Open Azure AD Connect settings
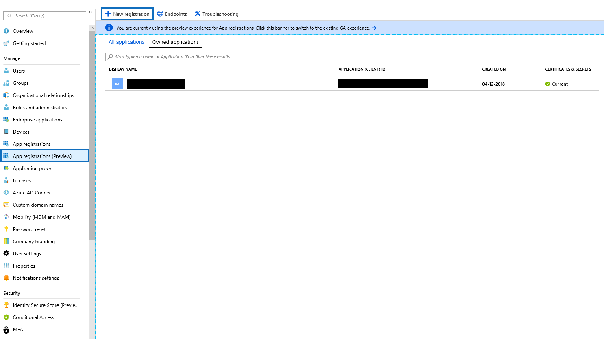Viewport: 604px width, 339px height. tap(33, 192)
